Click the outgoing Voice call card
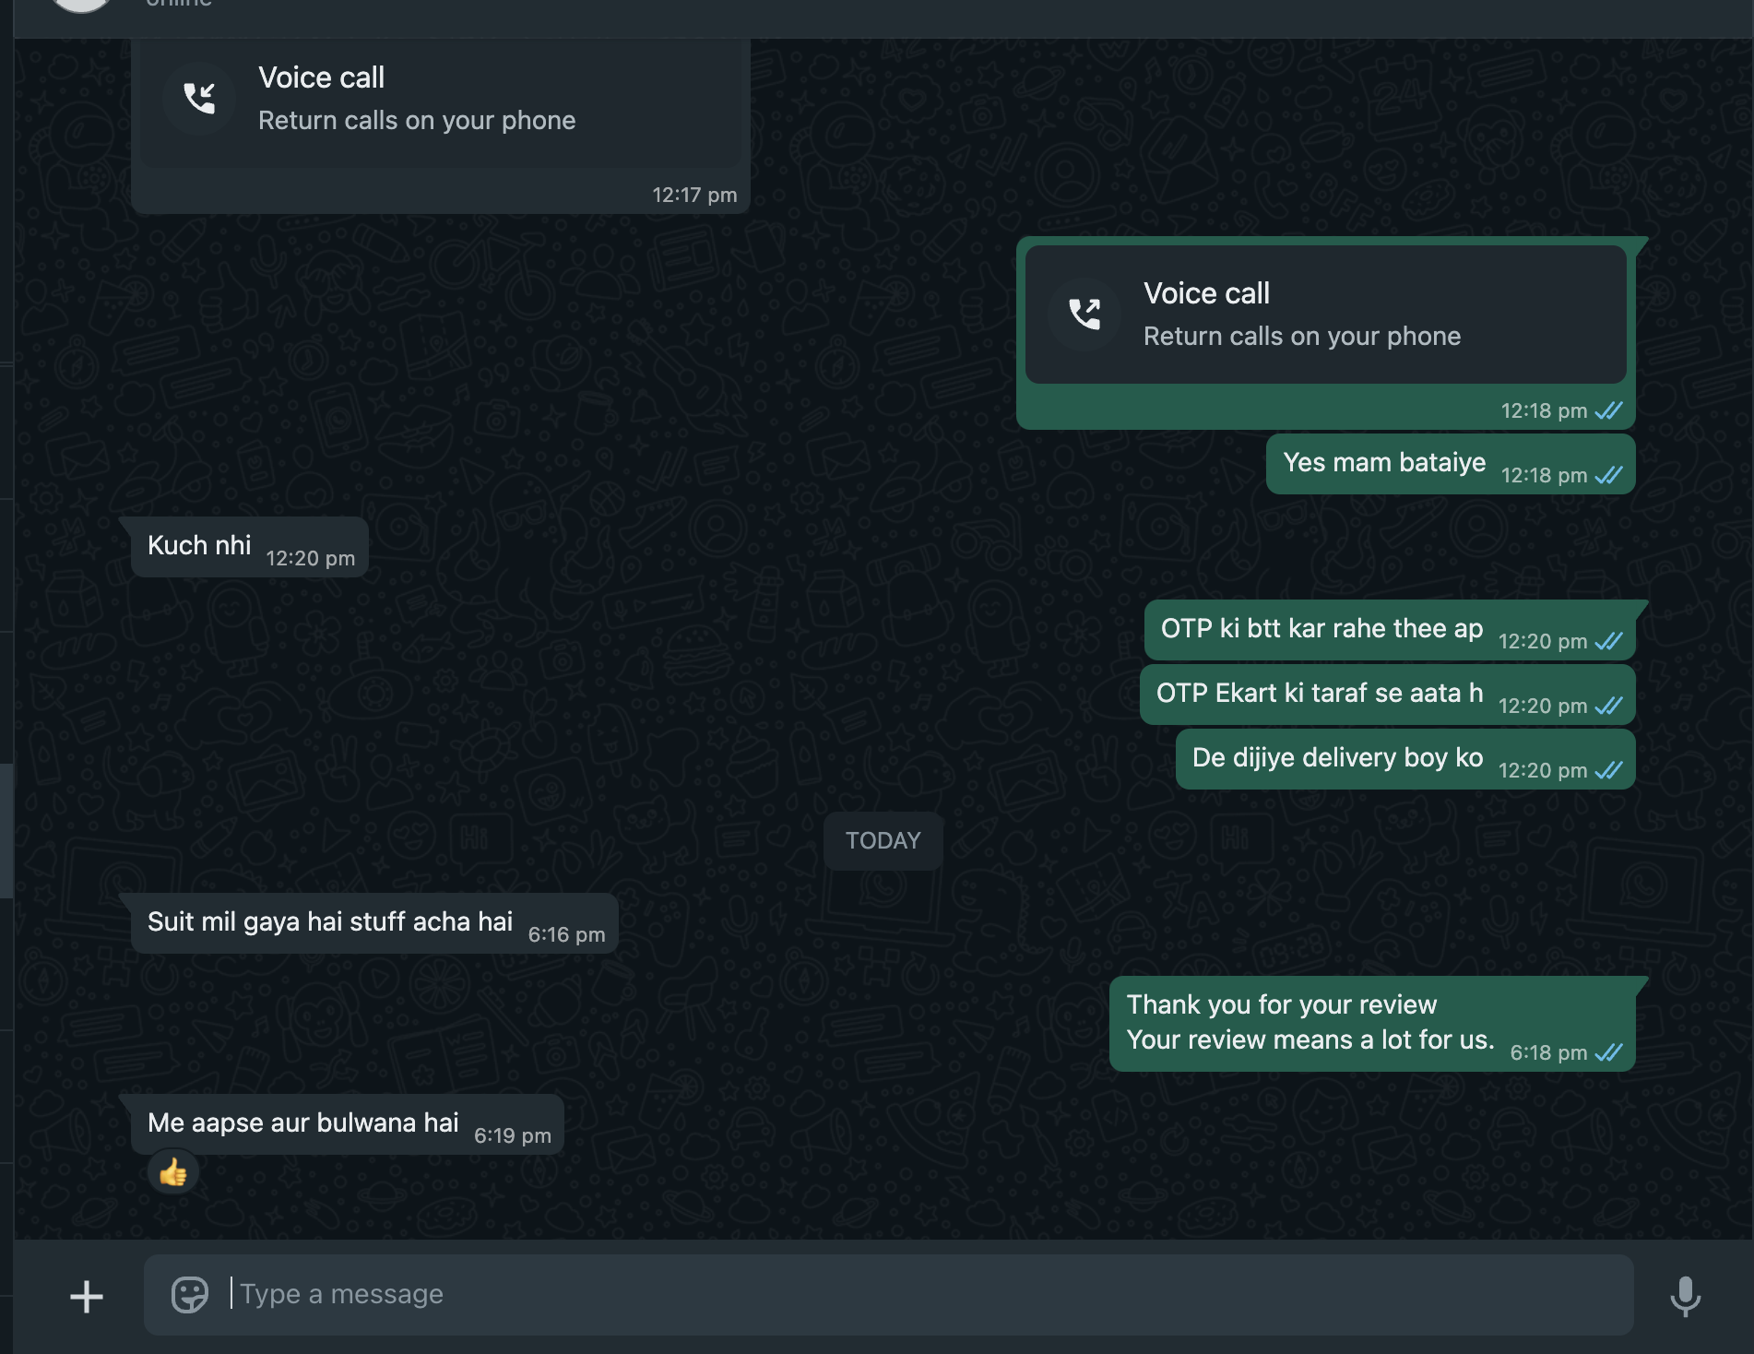Screen dimensions: 1754x1354 pyautogui.click(x=1324, y=315)
